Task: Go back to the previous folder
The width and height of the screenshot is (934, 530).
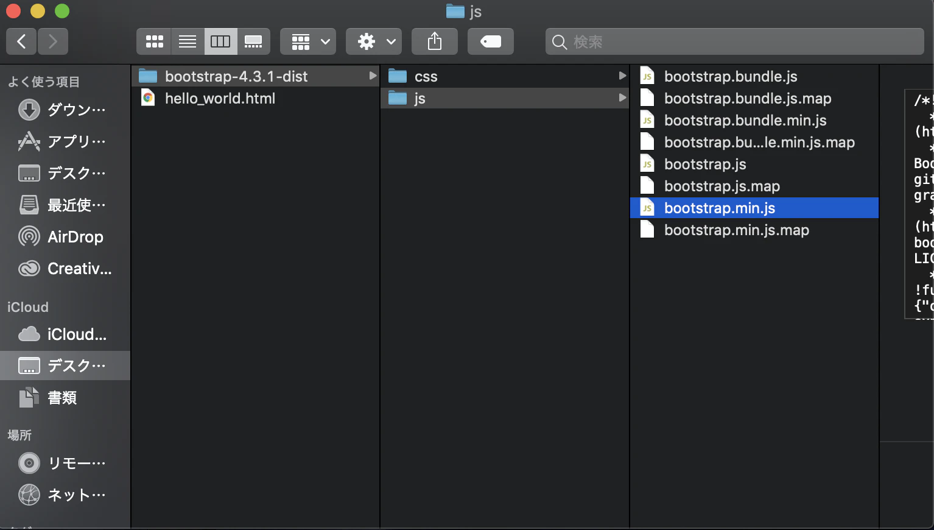Action: click(21, 41)
